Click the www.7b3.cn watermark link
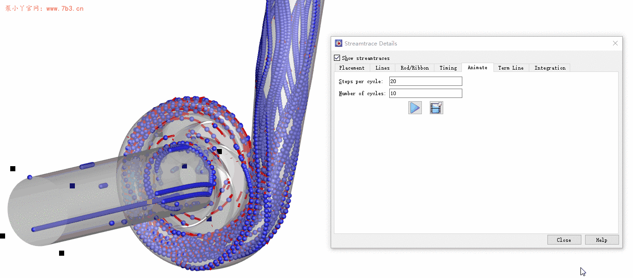Screen dimensions: 633x278 coord(65,8)
